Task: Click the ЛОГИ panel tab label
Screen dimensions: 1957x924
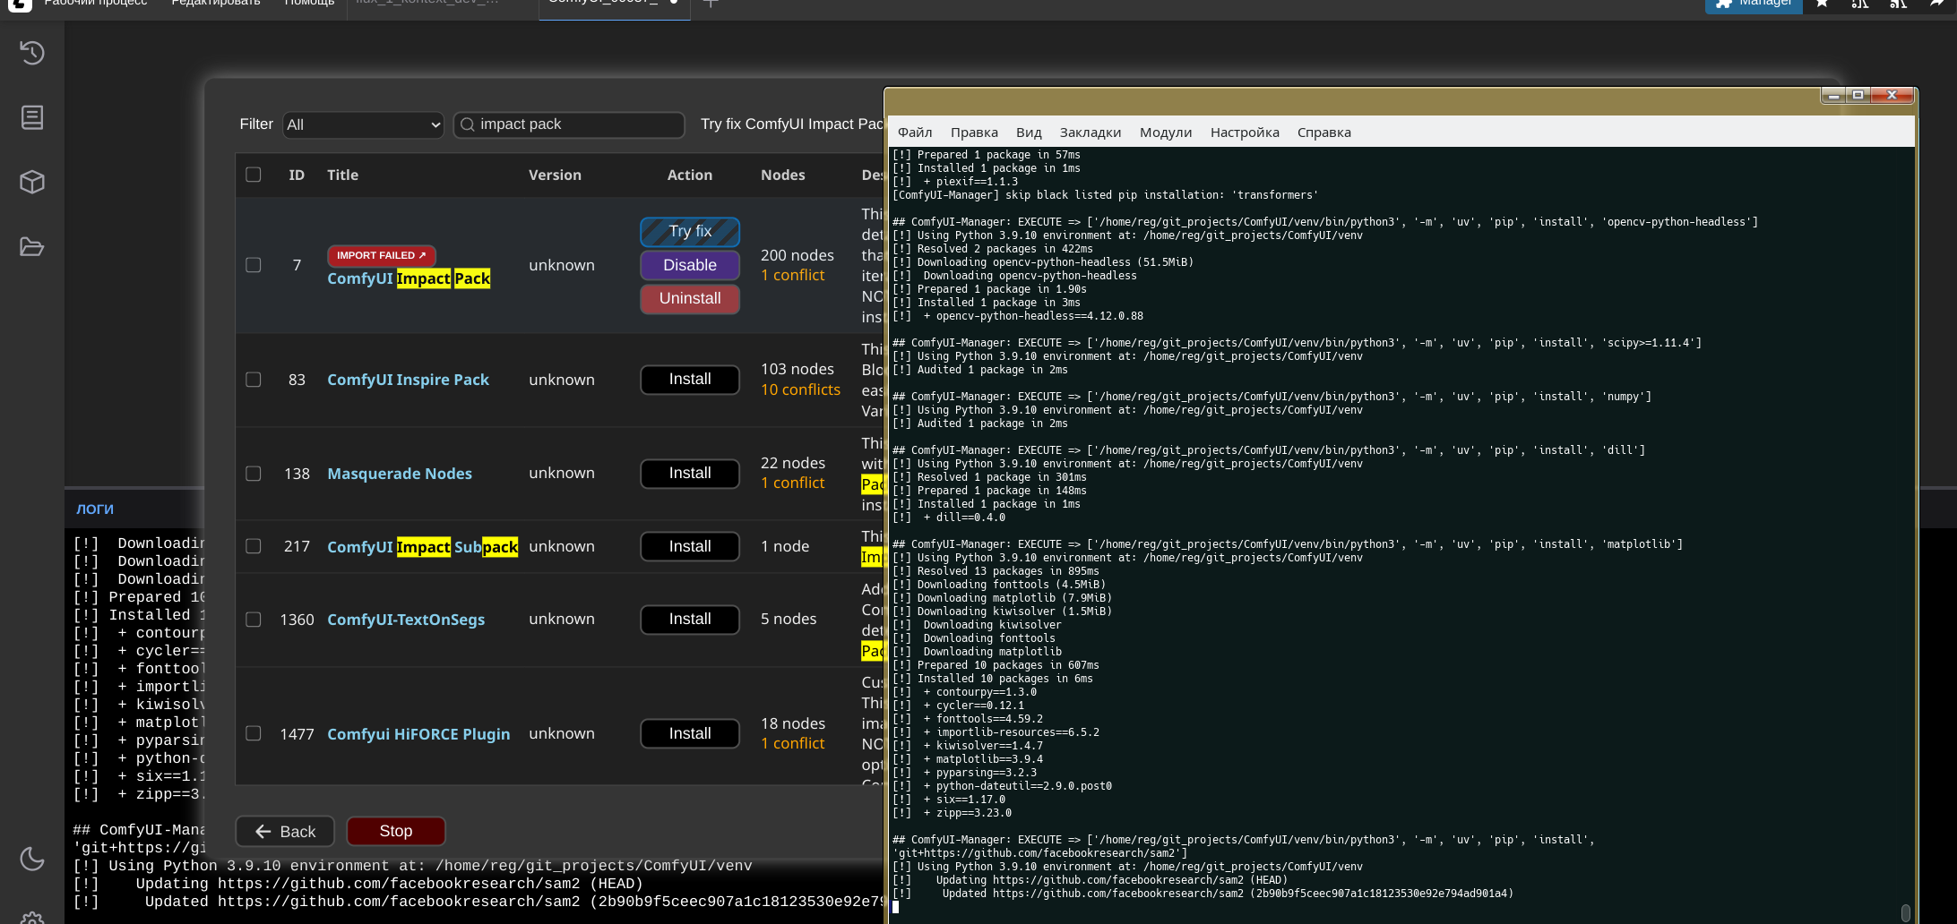Action: 95,509
